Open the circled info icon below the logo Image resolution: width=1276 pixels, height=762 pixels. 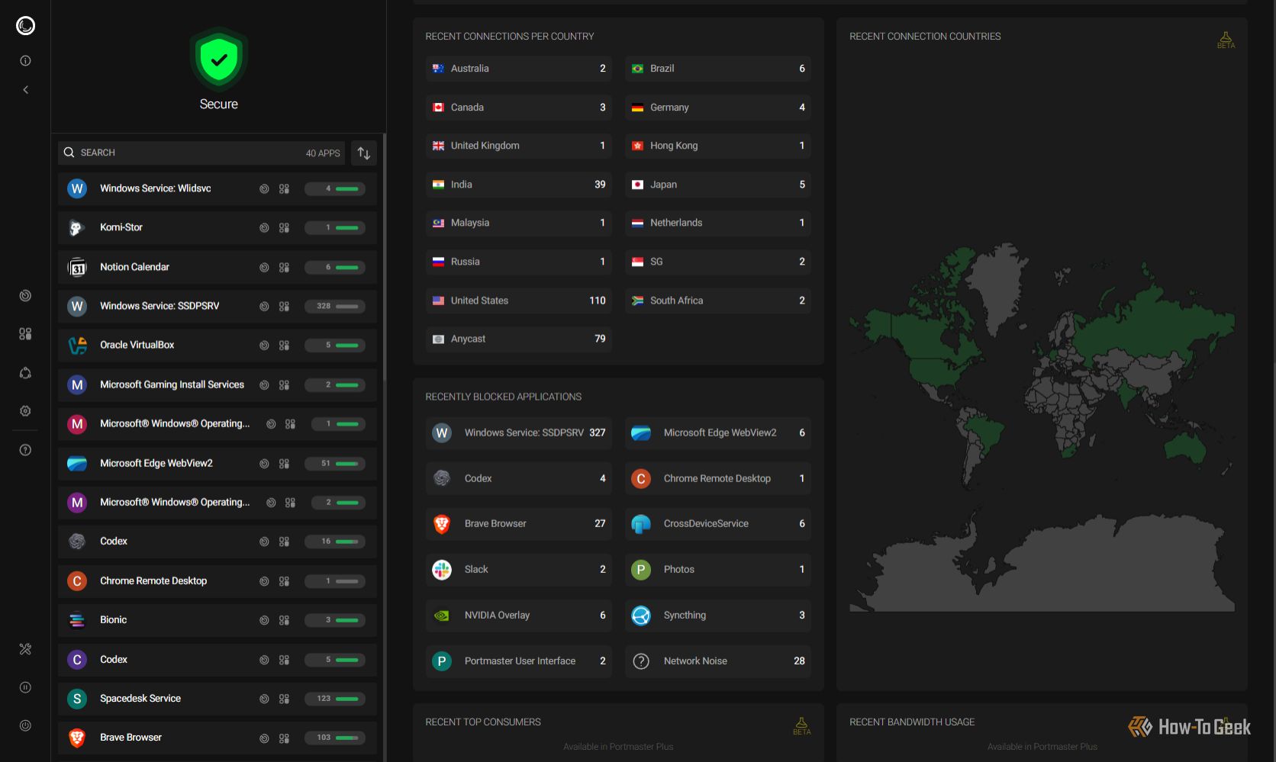[25, 60]
